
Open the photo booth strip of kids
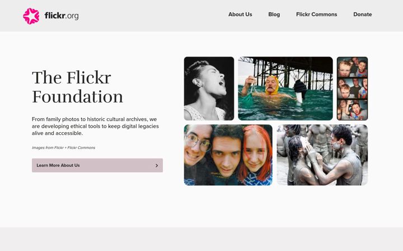tap(352, 89)
